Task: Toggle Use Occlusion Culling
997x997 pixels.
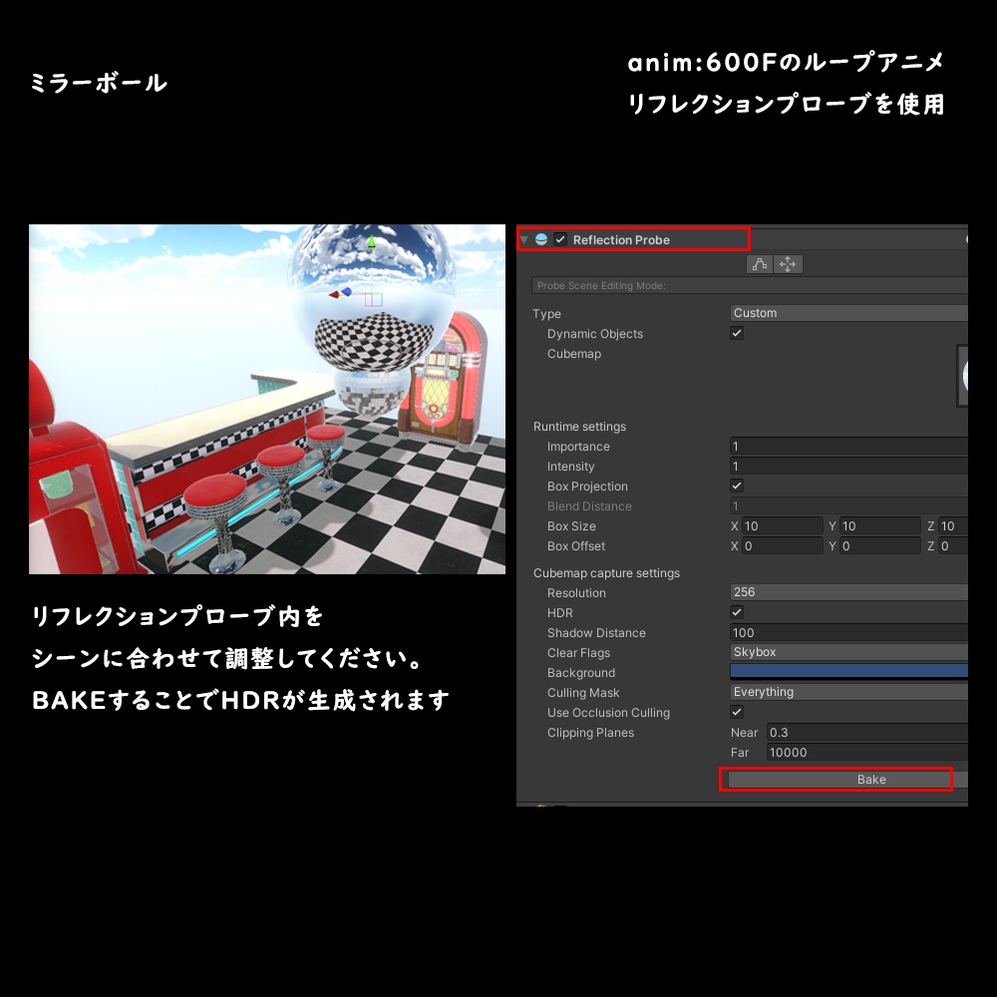Action: click(736, 712)
